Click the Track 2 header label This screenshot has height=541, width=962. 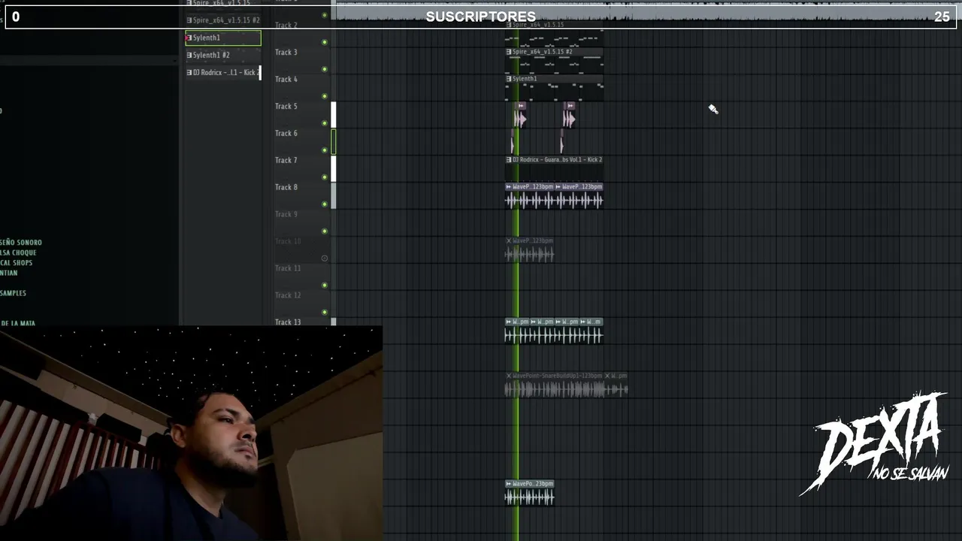point(286,25)
